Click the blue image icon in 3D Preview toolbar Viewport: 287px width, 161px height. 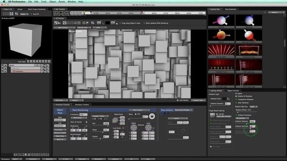93,23
